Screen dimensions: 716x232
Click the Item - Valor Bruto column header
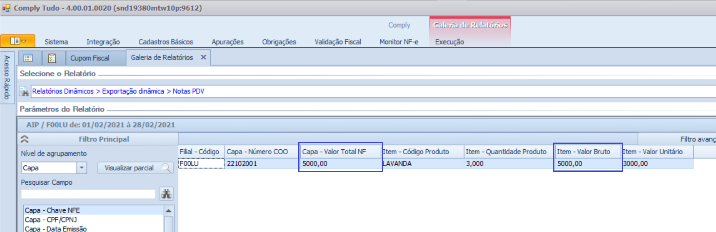pos(588,152)
